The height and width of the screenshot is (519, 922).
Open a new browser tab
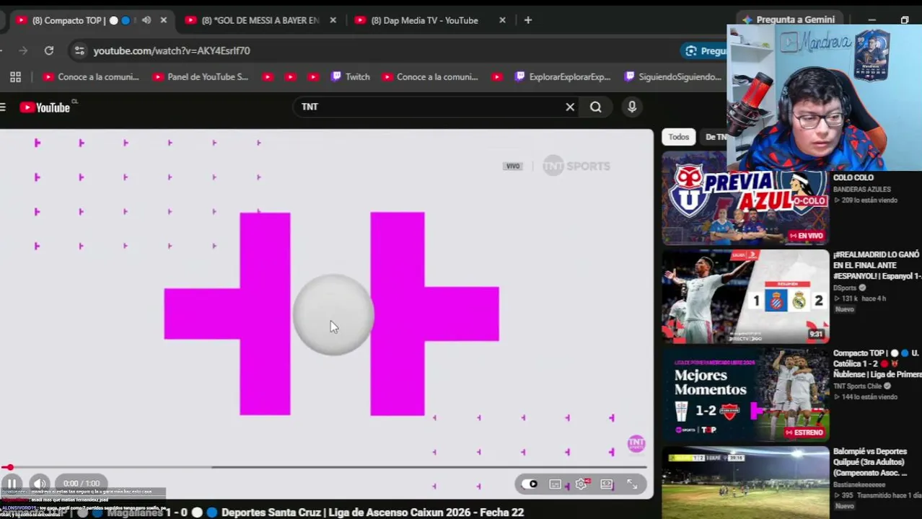pos(527,20)
